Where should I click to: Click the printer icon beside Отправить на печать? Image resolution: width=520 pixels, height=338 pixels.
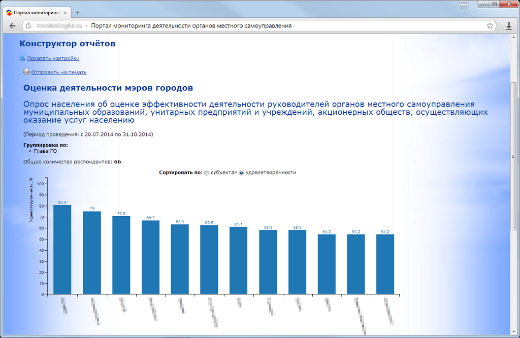(26, 72)
